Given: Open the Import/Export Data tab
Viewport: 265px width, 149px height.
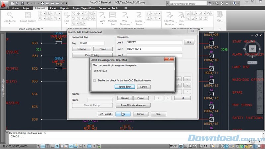Looking at the screenshot, I should [x=84, y=8].
